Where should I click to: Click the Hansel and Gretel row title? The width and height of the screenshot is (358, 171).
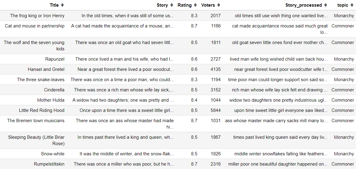(46, 69)
